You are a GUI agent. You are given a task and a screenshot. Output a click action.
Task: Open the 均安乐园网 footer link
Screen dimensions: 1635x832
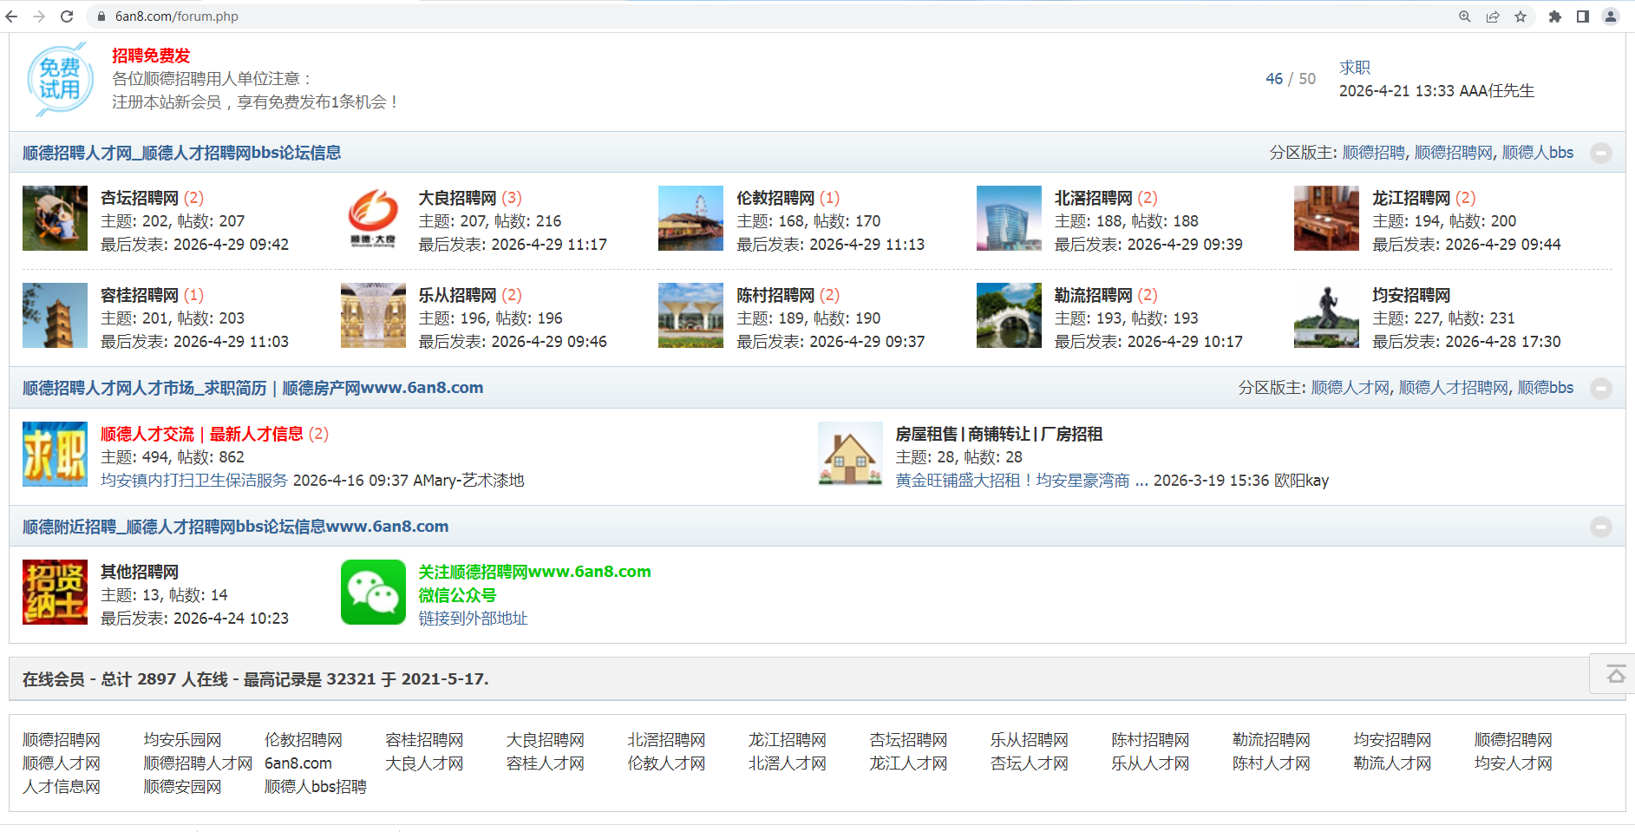point(182,740)
